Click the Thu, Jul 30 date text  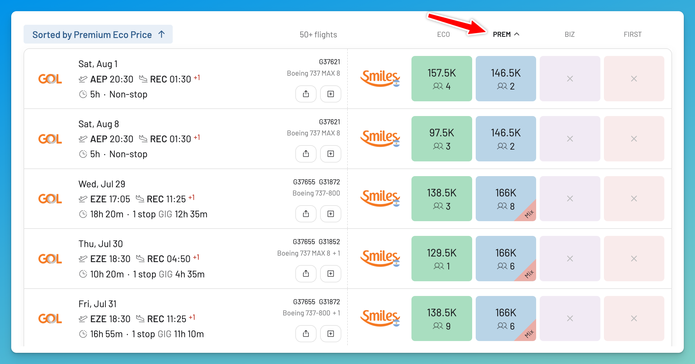pos(101,244)
